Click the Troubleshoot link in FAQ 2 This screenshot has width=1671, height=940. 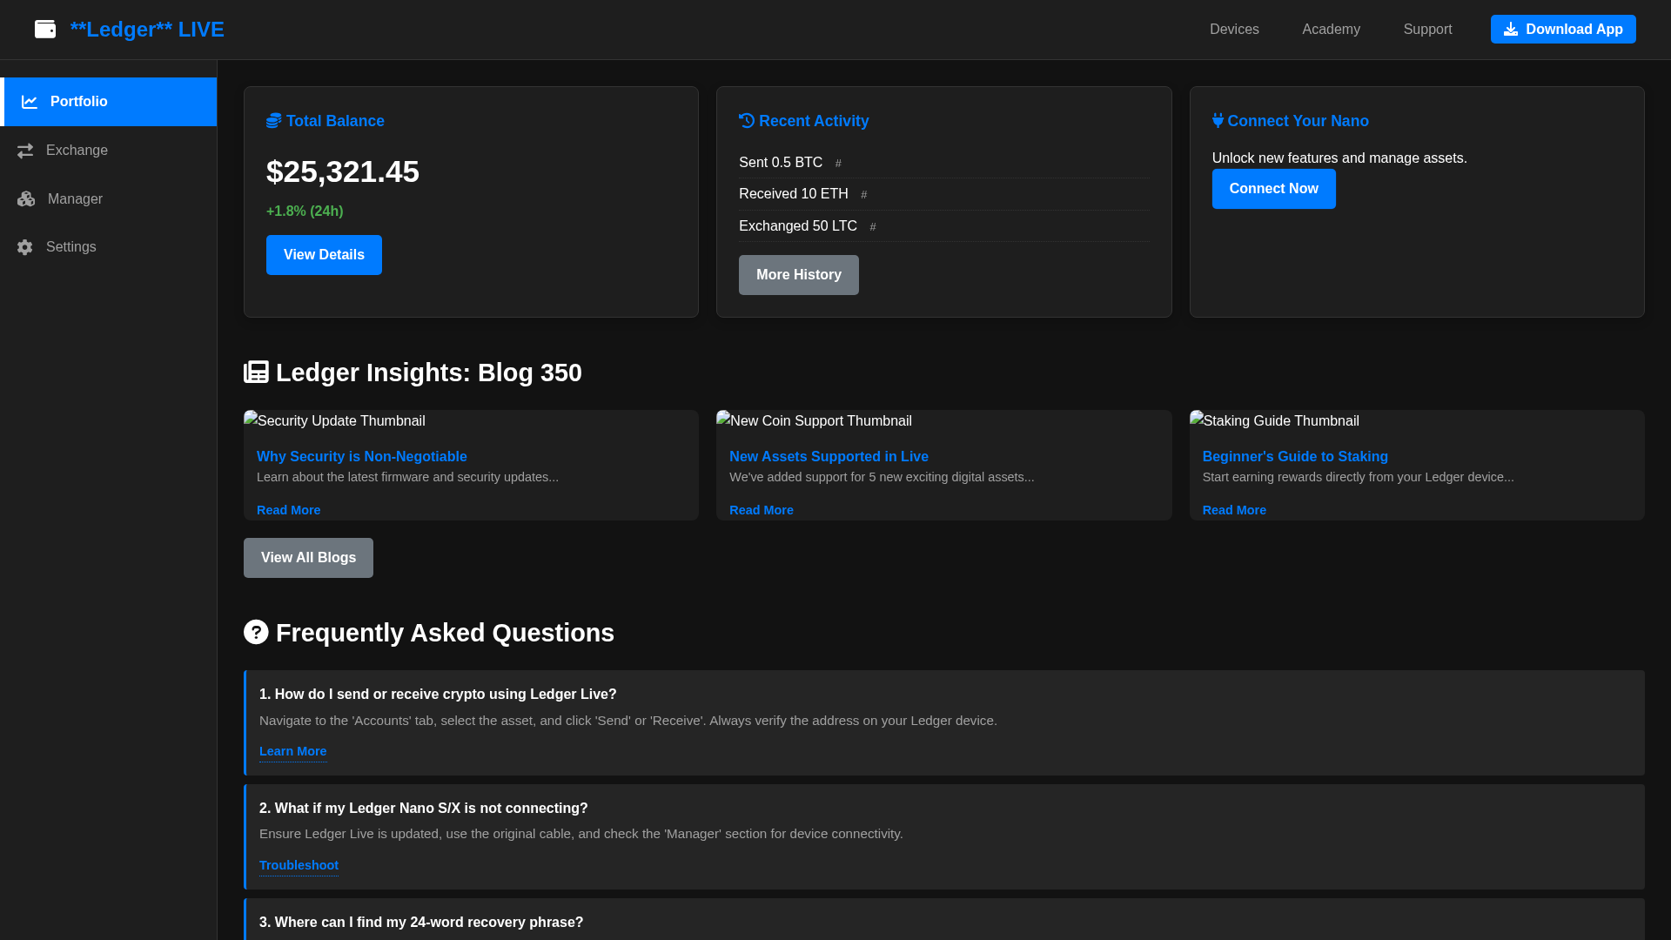pyautogui.click(x=299, y=865)
